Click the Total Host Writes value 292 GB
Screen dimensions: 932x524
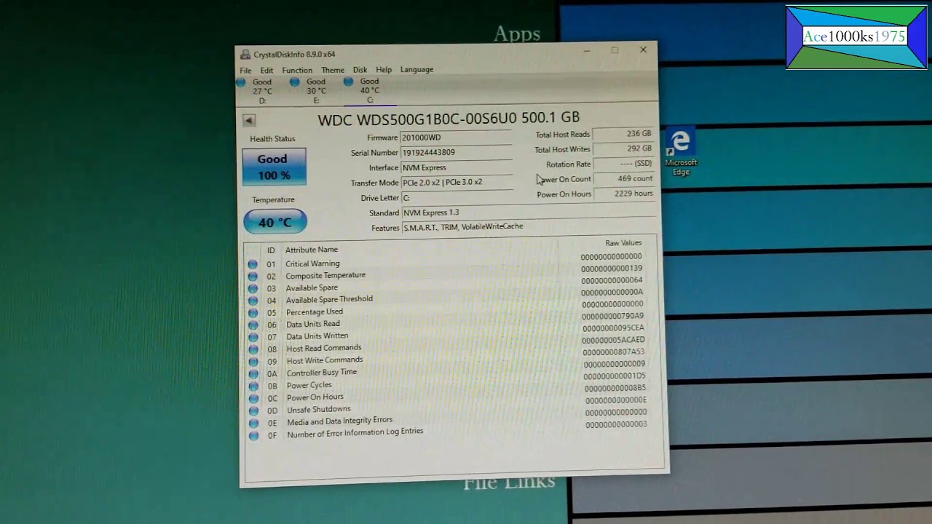point(624,148)
